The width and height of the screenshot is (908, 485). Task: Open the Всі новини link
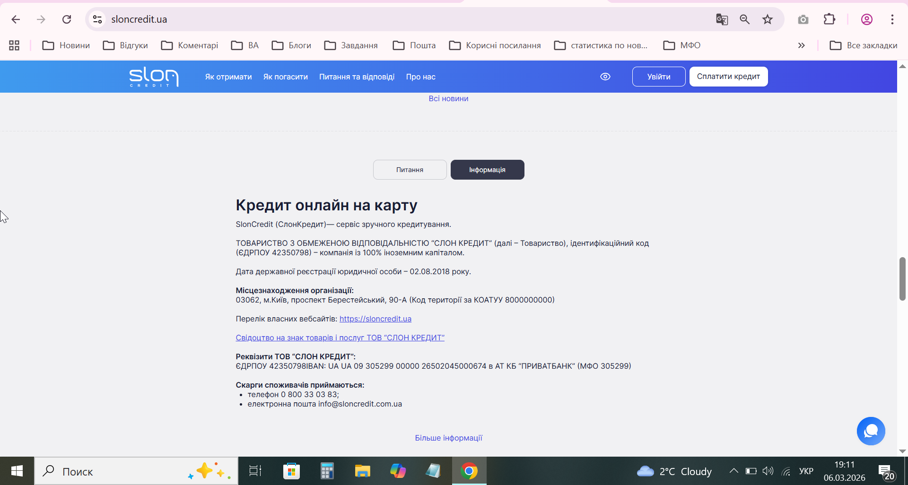pos(448,98)
